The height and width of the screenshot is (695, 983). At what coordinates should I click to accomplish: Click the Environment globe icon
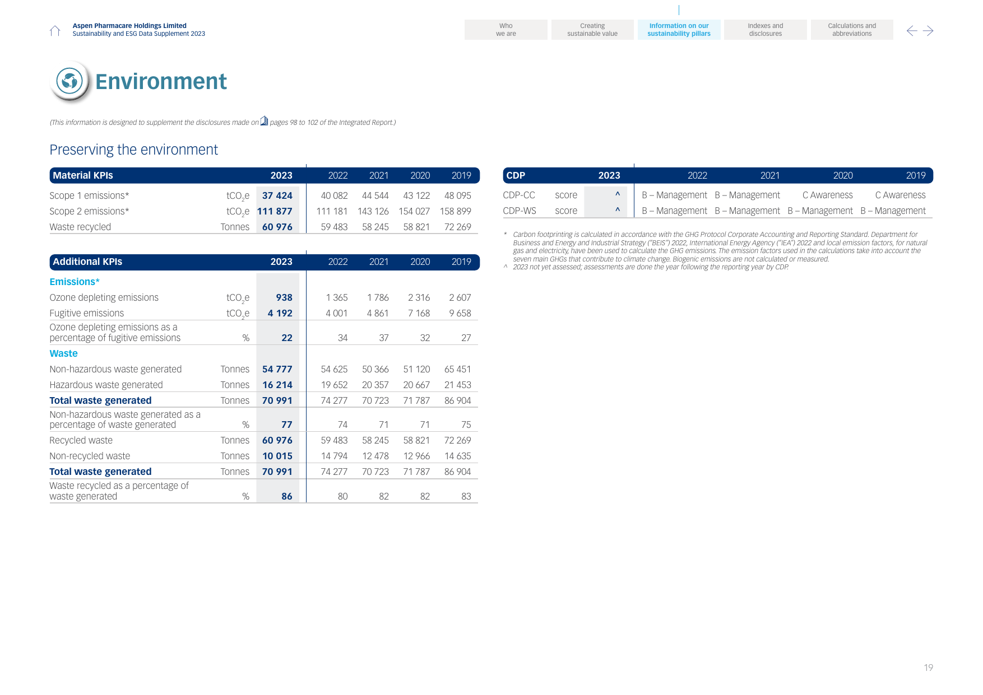69,81
